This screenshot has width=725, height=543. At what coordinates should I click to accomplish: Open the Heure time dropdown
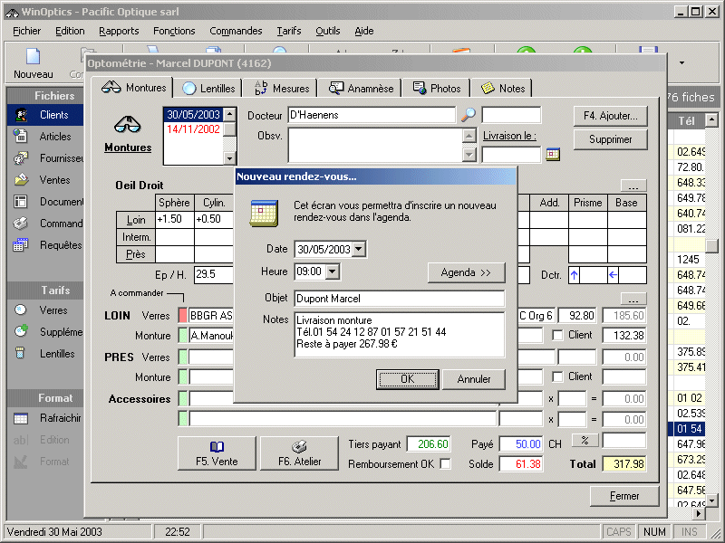tap(332, 271)
